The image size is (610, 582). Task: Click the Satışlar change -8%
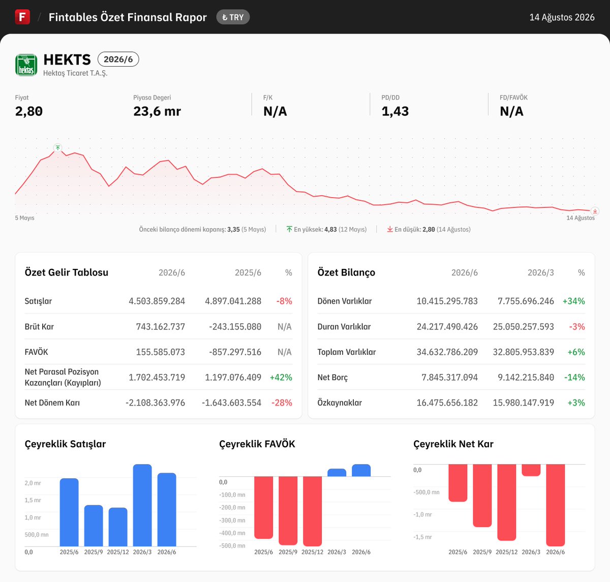pyautogui.click(x=284, y=301)
